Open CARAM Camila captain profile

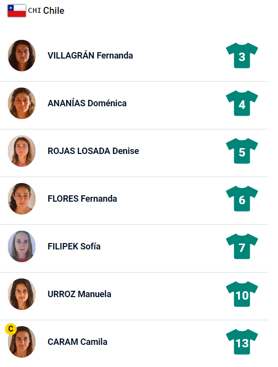click(77, 342)
